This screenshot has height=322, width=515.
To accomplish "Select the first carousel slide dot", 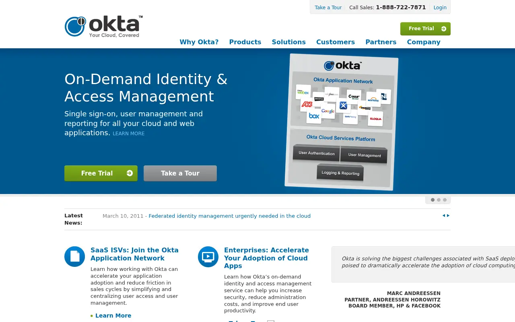I will [433, 200].
